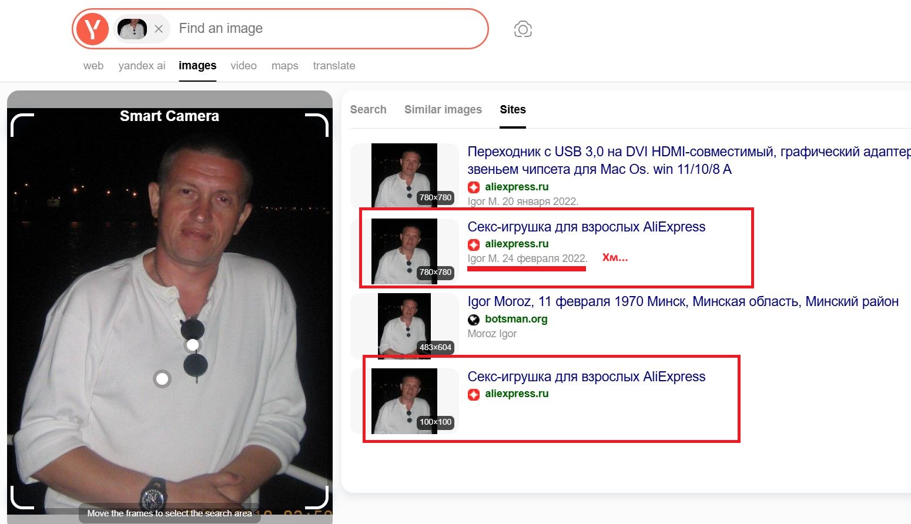This screenshot has height=524, width=911.
Task: Switch to Similar images tab
Action: pyautogui.click(x=443, y=110)
